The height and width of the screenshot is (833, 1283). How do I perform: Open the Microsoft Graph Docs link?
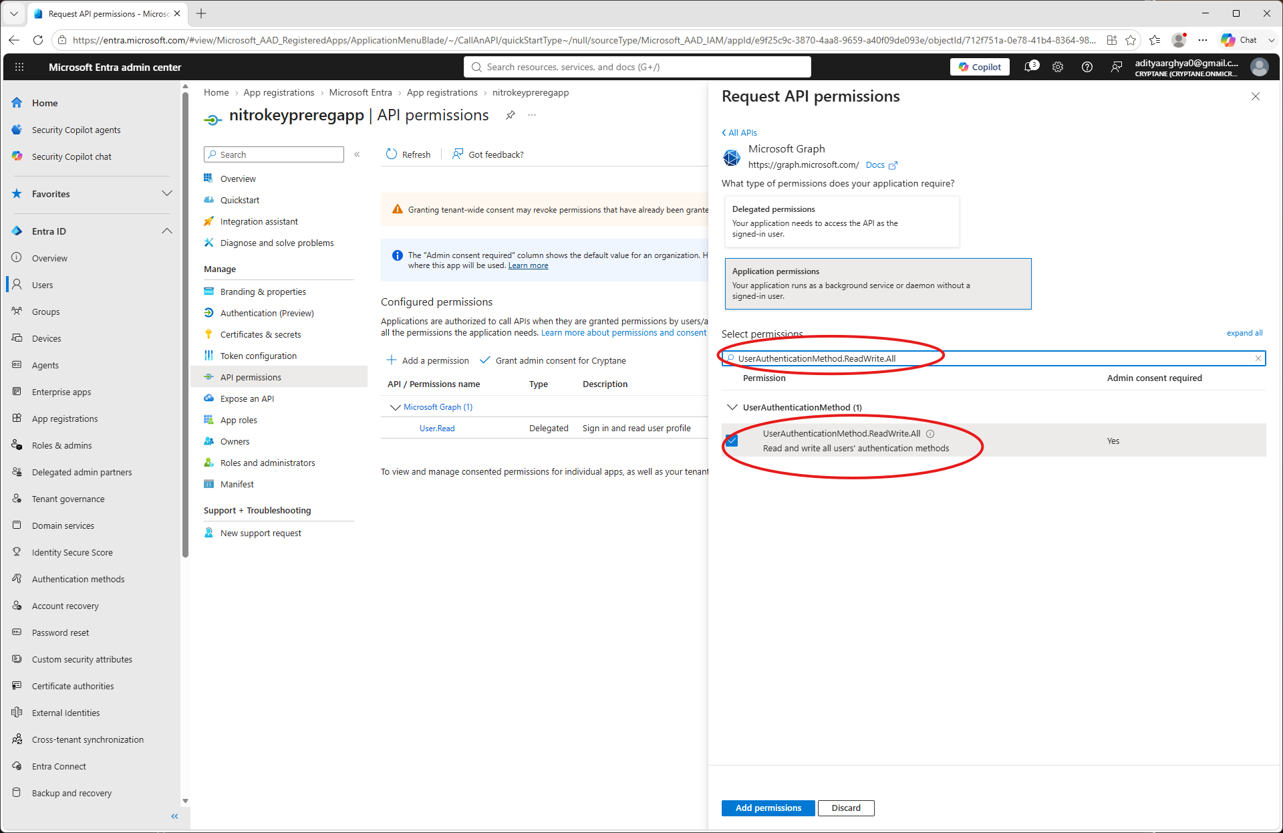click(x=881, y=165)
